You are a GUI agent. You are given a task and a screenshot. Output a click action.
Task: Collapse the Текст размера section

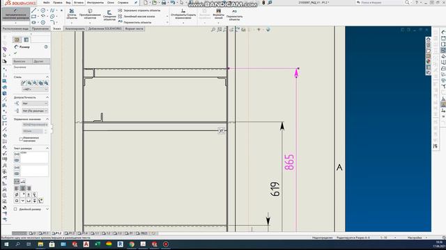pyautogui.click(x=47, y=148)
